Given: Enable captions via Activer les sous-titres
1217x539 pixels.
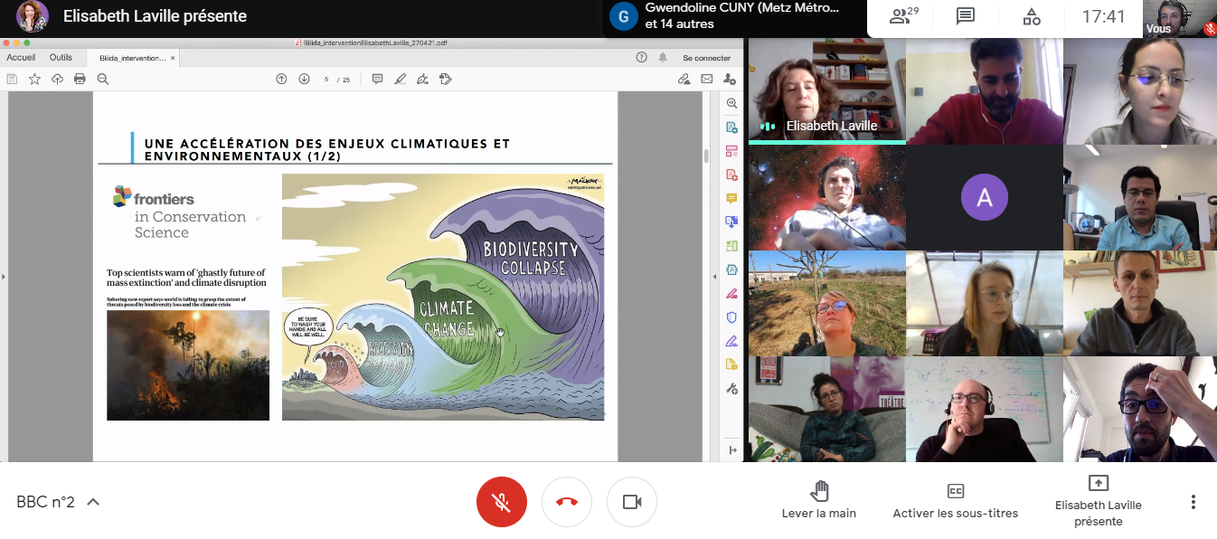Looking at the screenshot, I should [955, 500].
